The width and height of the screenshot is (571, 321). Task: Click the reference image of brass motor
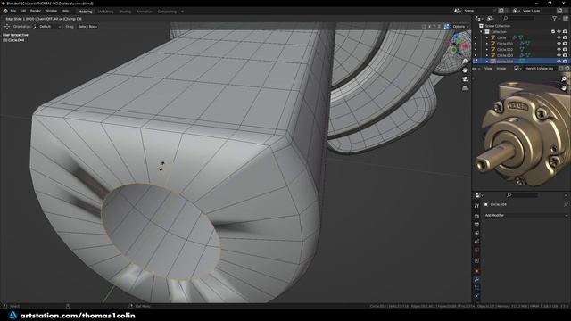tap(523, 133)
